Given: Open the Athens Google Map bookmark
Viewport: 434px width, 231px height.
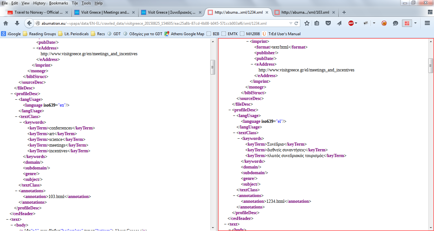Looking at the screenshot, I should (x=184, y=34).
